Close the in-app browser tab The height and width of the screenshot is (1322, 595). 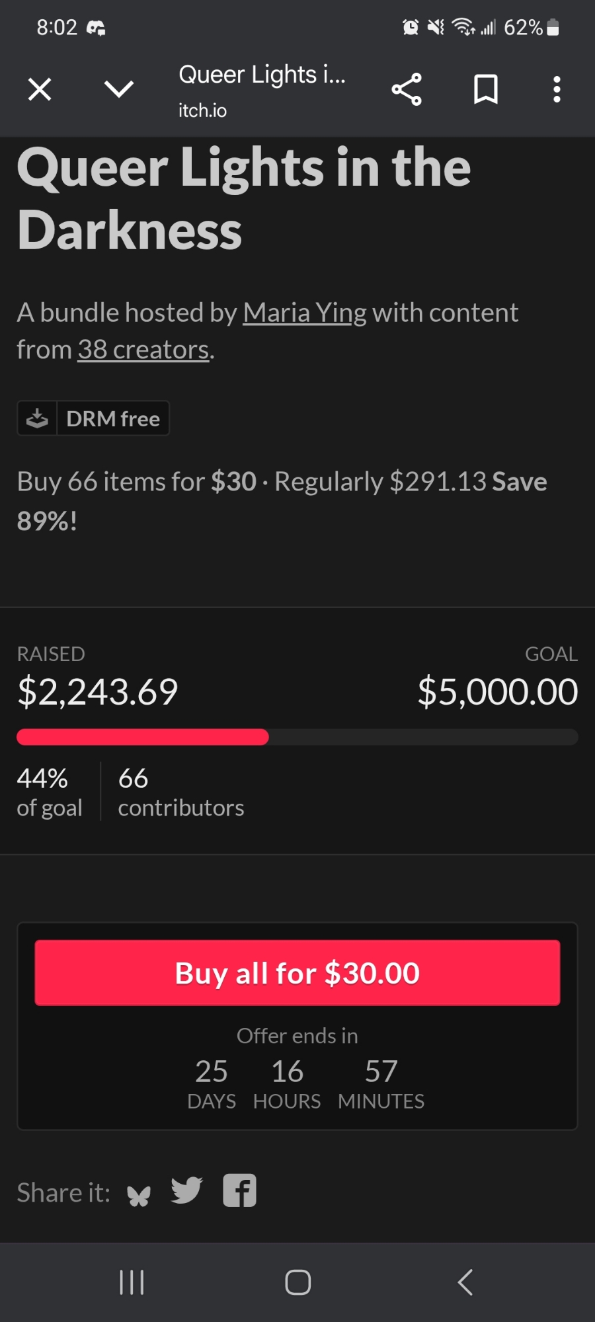click(40, 89)
